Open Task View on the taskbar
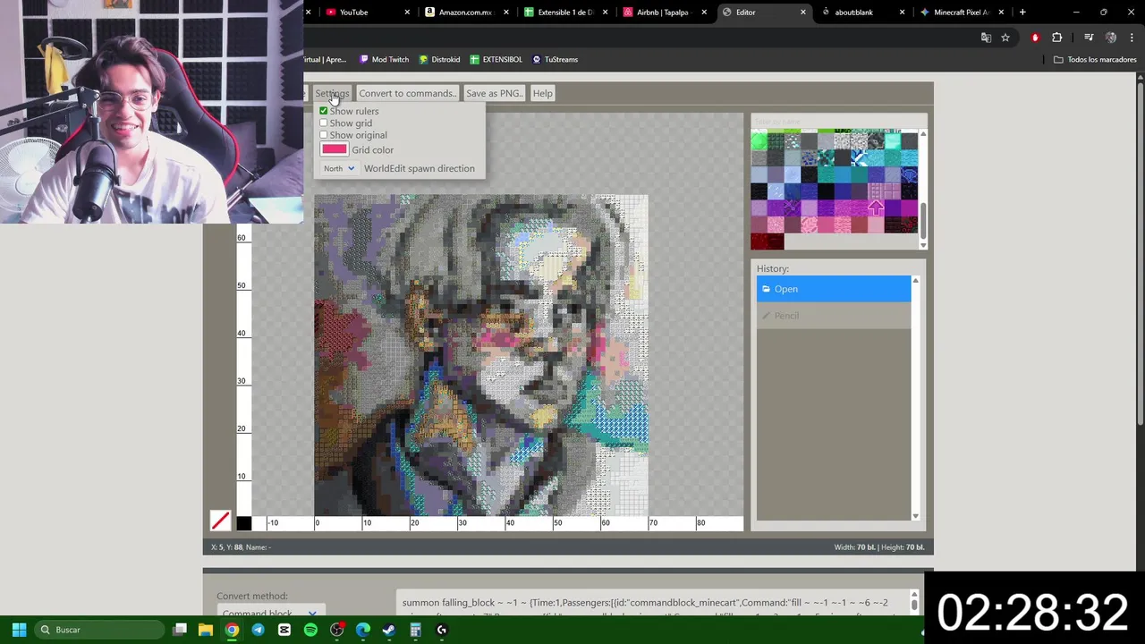The width and height of the screenshot is (1145, 644). pyautogui.click(x=180, y=630)
